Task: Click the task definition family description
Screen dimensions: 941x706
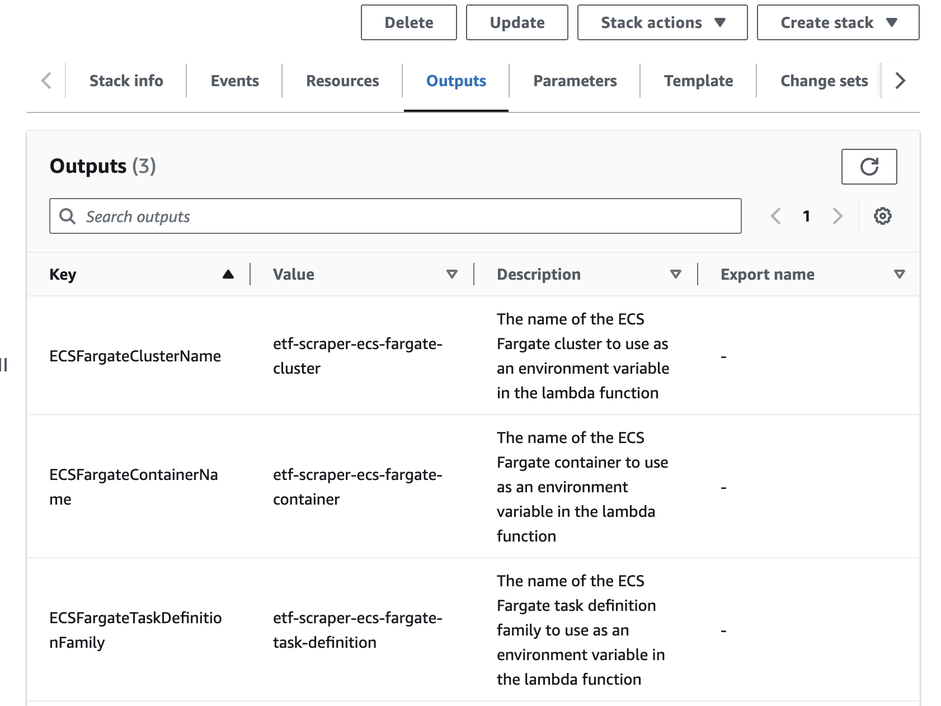Action: coord(581,630)
